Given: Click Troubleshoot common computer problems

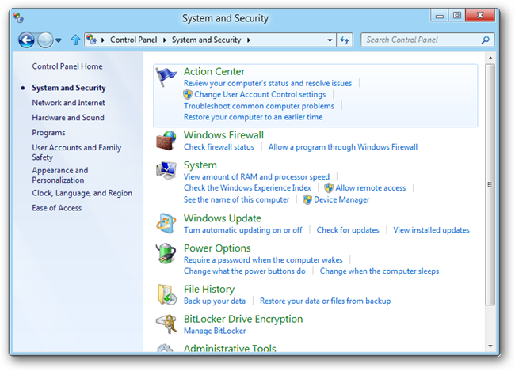Looking at the screenshot, I should (259, 106).
